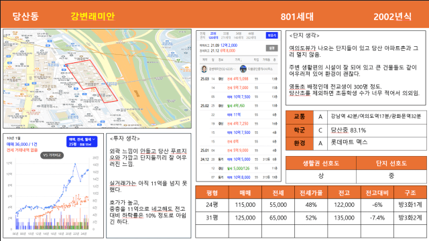The height and width of the screenshot is (241, 429).
Task: Click the 12억 2,000 highest sale price
Action: click(x=229, y=46)
